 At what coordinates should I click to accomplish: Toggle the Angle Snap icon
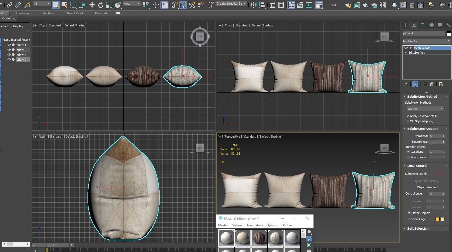click(183, 5)
